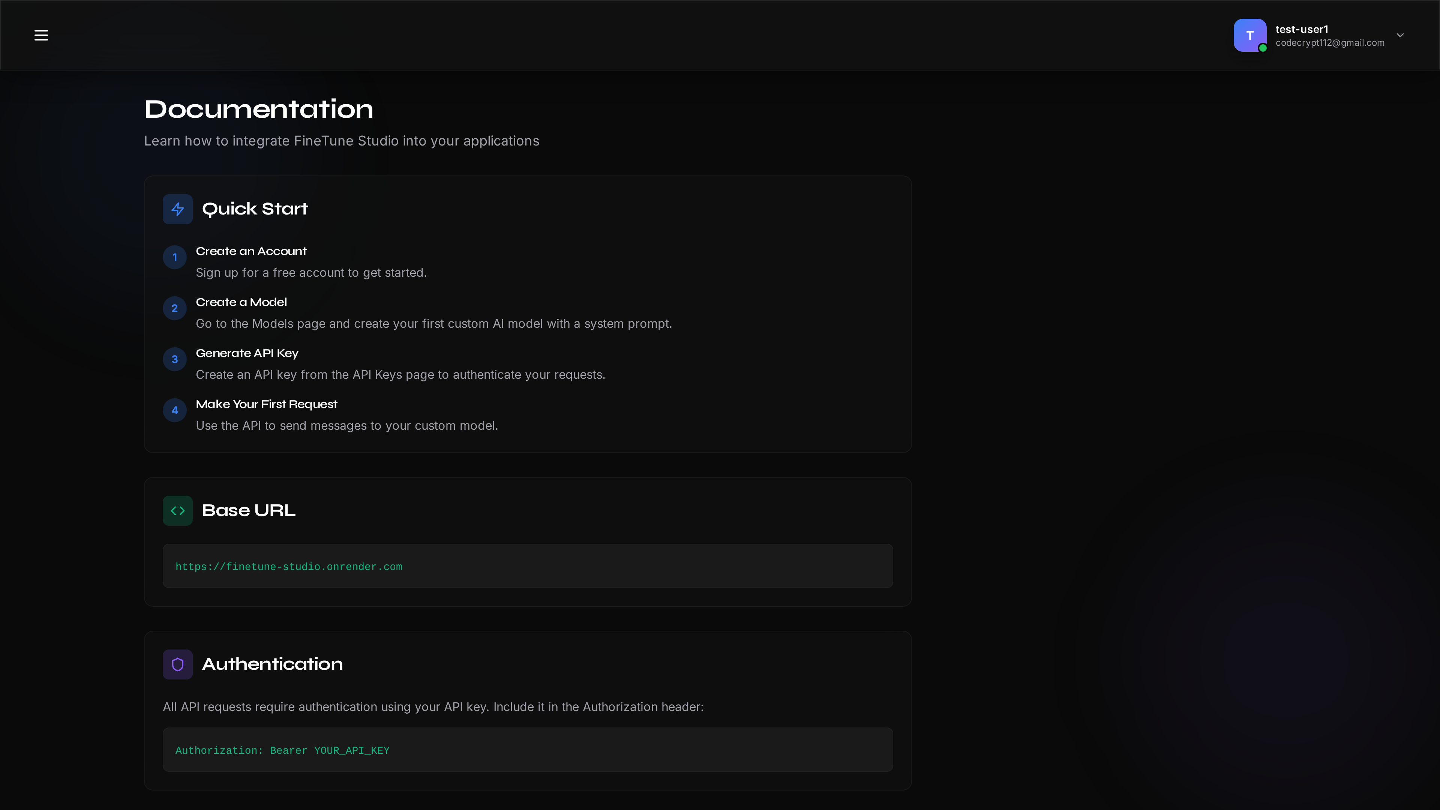The image size is (1440, 810).
Task: Select the Documentation page heading
Action: (x=258, y=109)
